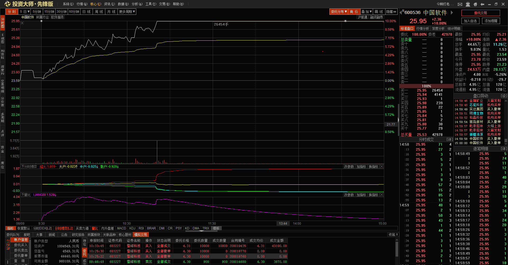The height and width of the screenshot is (265, 508).
Task: Go to previous stock with left arrow
Action: 401,12
